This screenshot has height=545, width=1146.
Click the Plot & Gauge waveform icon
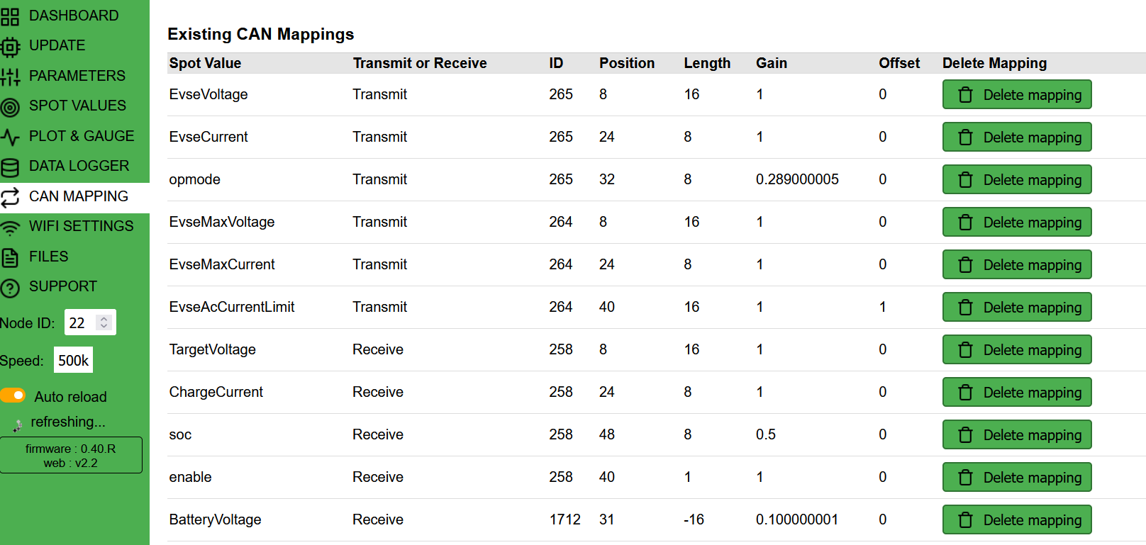point(10,137)
